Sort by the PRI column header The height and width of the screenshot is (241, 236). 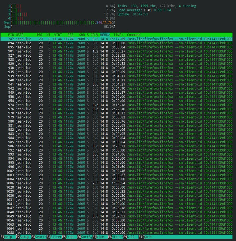40,35
